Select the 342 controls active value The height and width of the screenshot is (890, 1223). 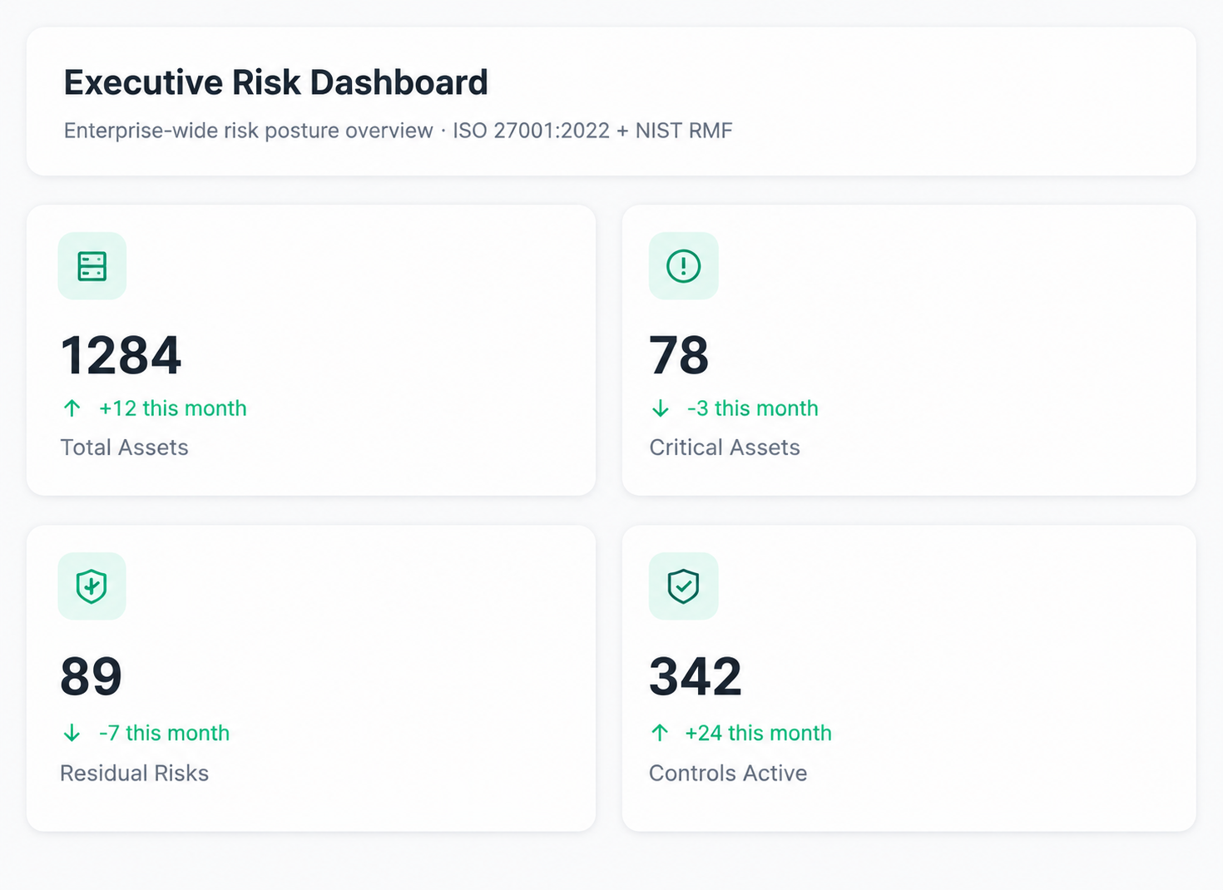[x=696, y=675]
